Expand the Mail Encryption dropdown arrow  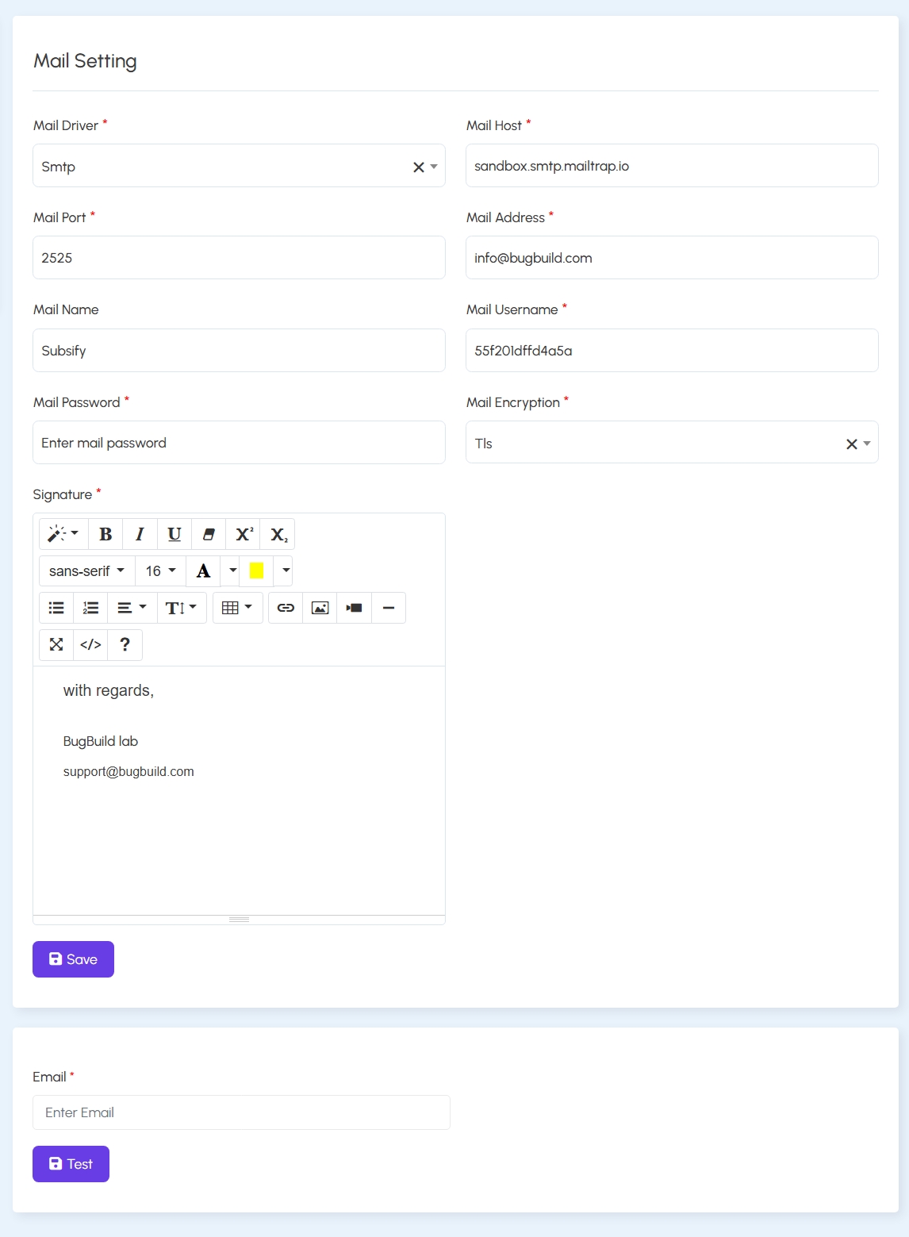coord(867,444)
